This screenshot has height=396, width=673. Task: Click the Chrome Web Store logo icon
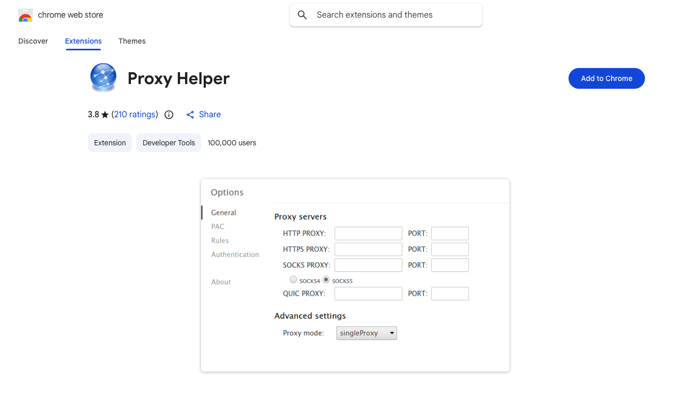pos(25,16)
